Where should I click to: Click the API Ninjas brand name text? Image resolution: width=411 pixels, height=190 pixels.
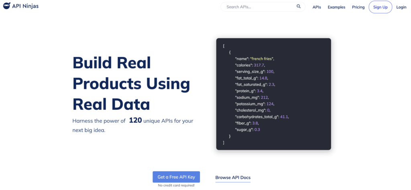[25, 6]
